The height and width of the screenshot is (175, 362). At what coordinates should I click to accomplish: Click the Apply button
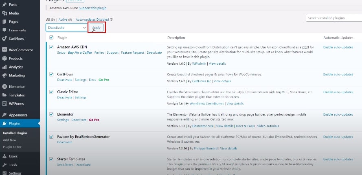click(x=96, y=28)
